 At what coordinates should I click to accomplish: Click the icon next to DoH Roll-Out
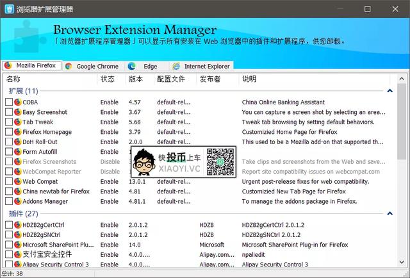point(18,142)
